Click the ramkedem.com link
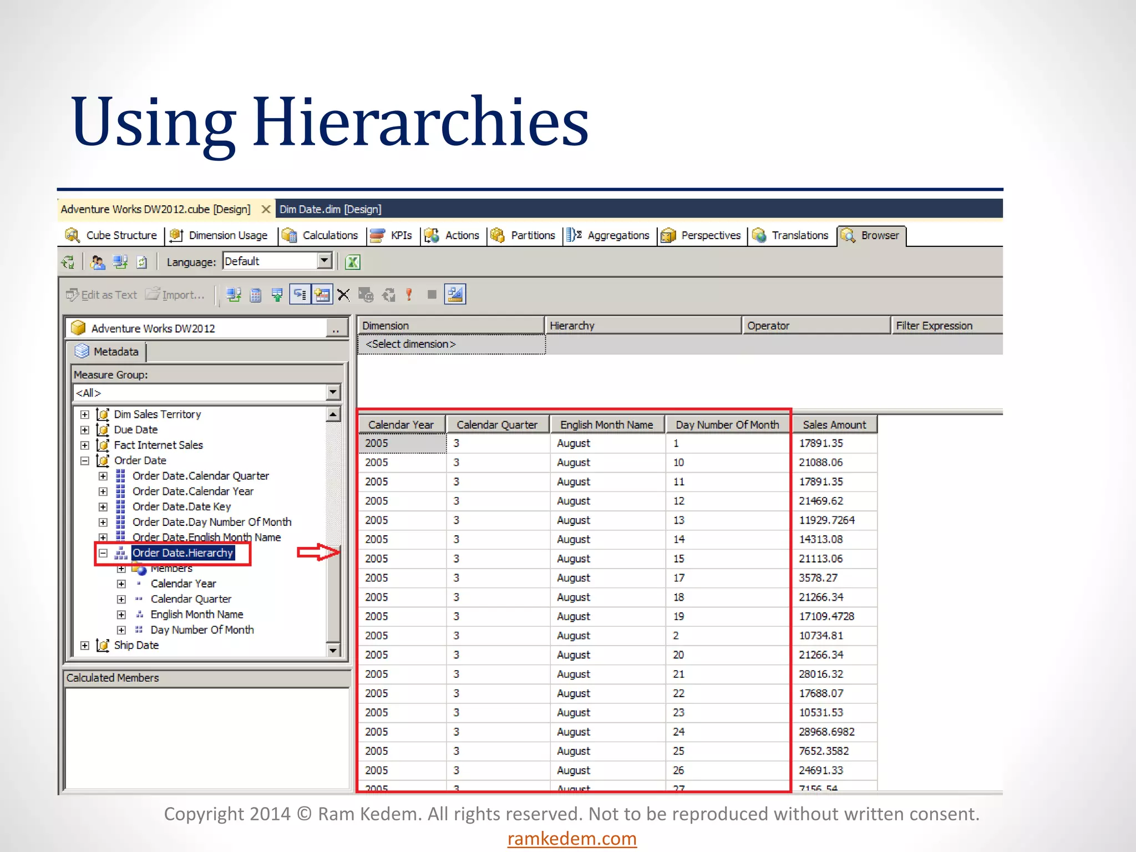 (572, 838)
